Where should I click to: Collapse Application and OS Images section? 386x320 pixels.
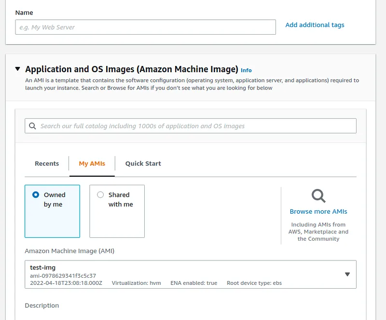click(x=17, y=69)
